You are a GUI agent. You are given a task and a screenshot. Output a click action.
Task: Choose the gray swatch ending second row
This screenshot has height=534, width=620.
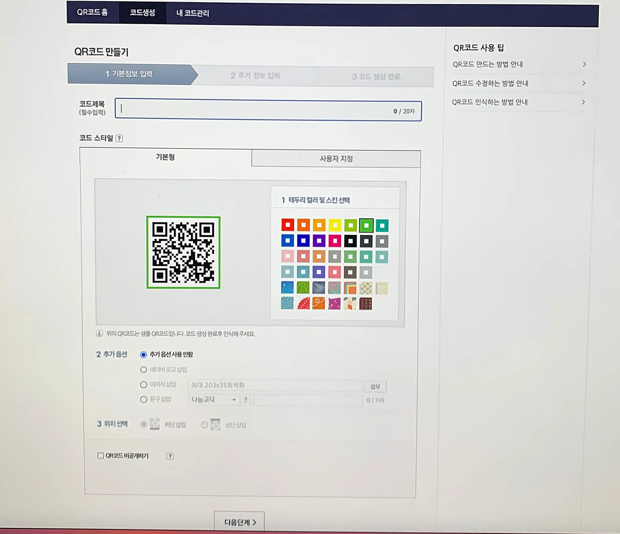click(x=382, y=242)
